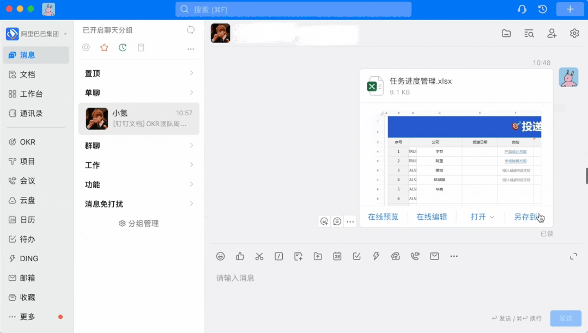Open OKR in the sidebar
The height and width of the screenshot is (333, 588).
(x=36, y=142)
